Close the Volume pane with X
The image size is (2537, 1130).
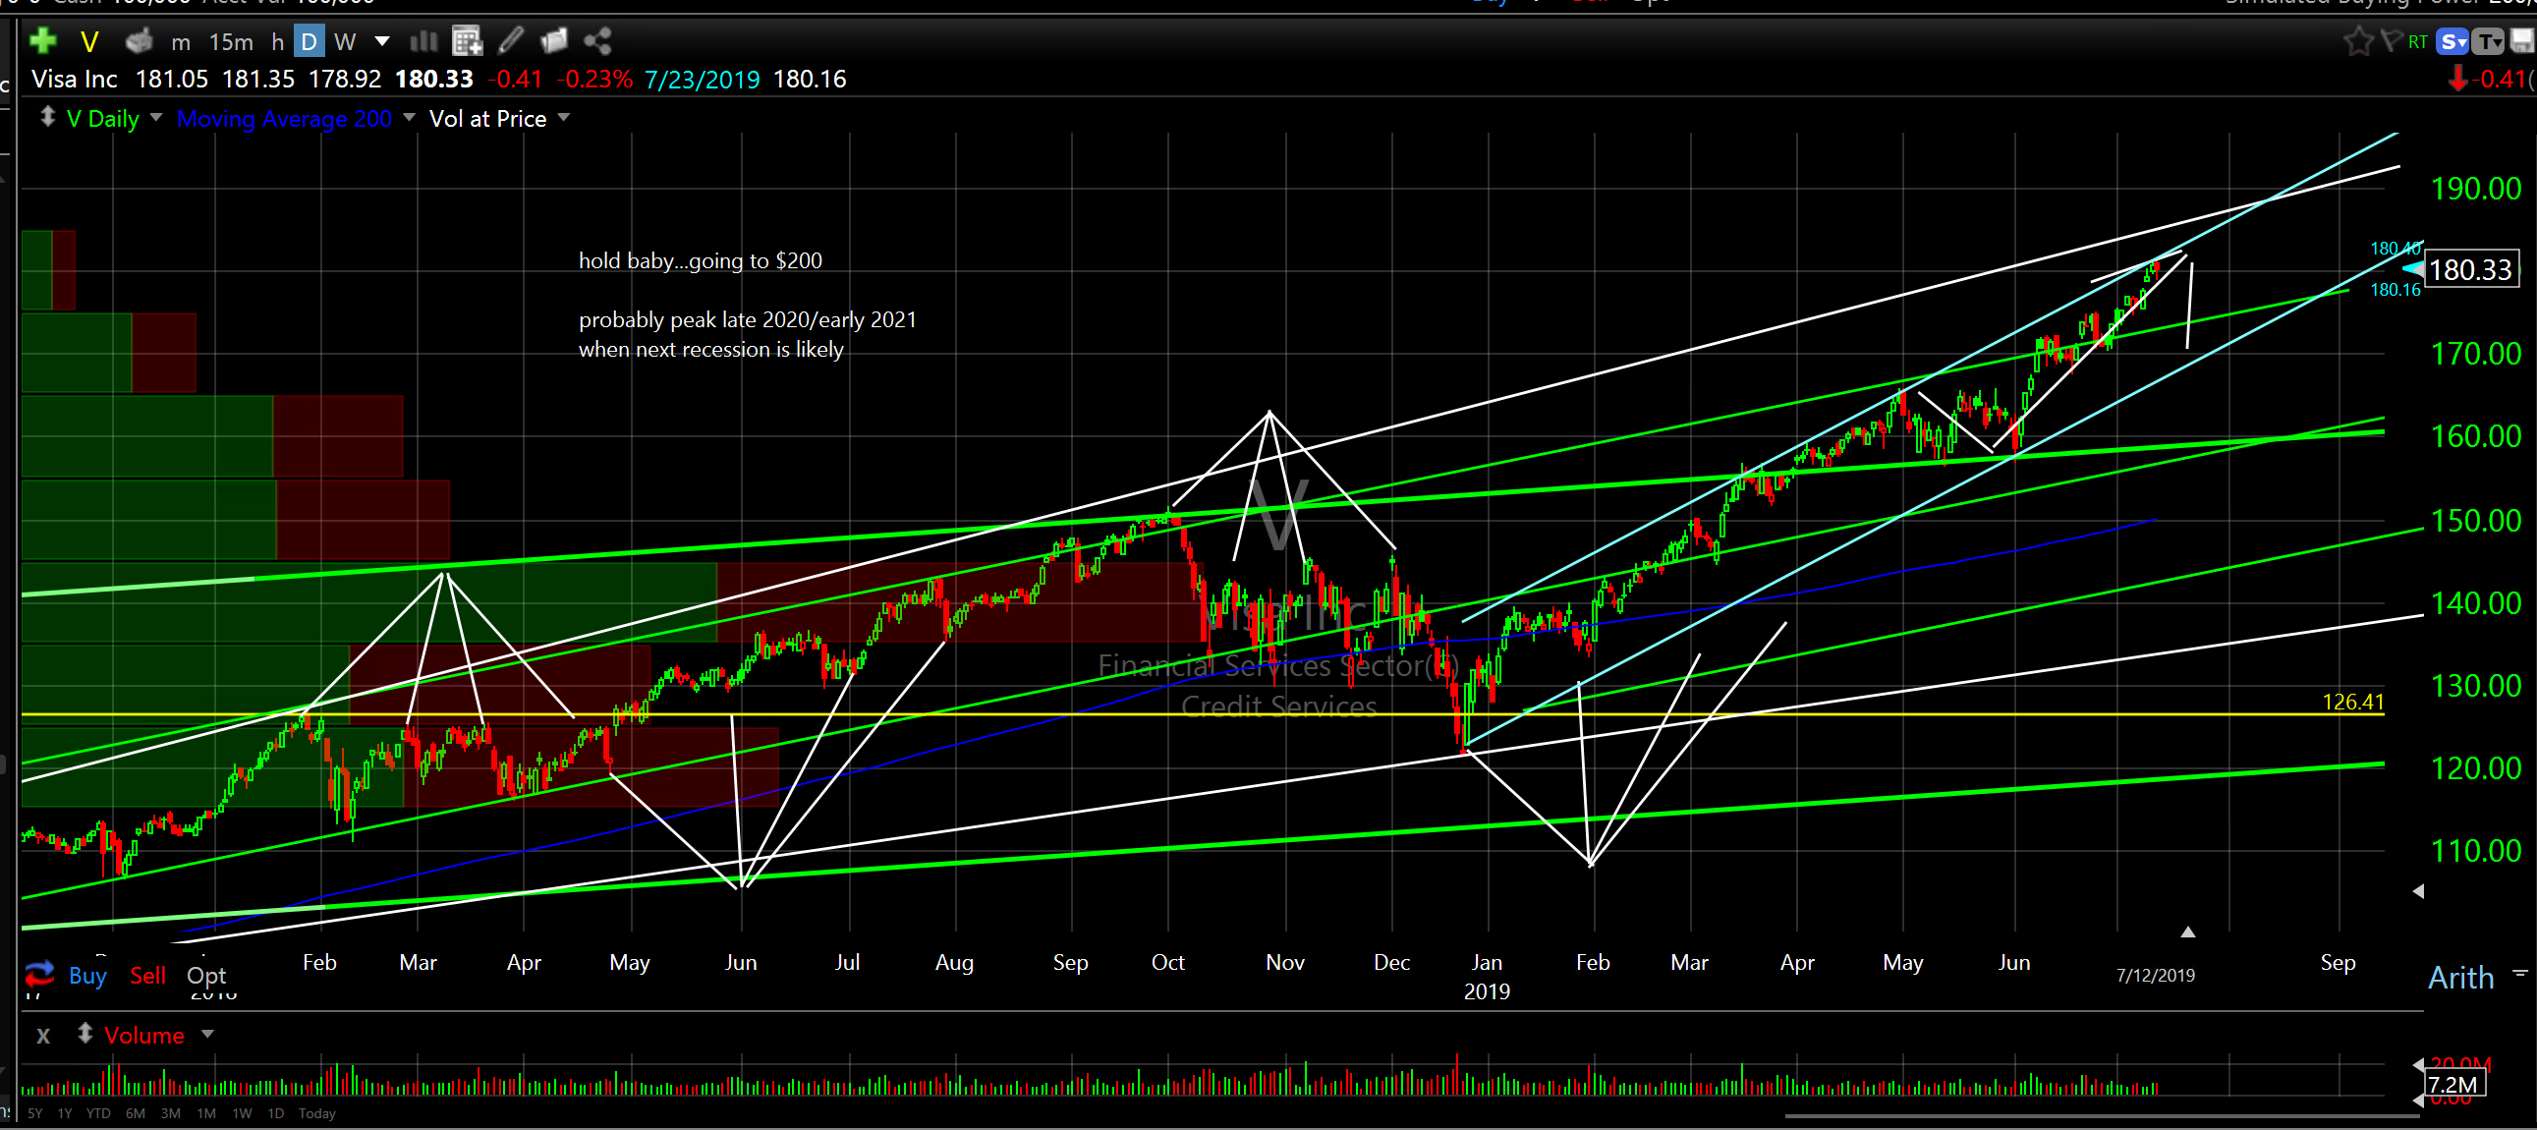click(x=43, y=1036)
